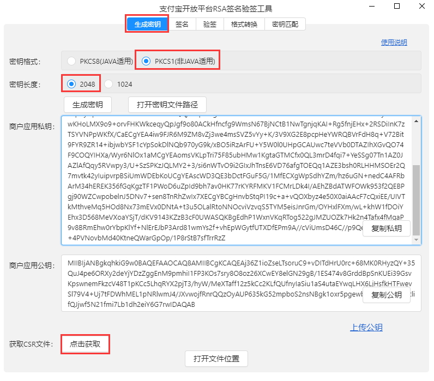Minimize the RSA tool window
The height and width of the screenshot is (381, 434).
[372, 6]
